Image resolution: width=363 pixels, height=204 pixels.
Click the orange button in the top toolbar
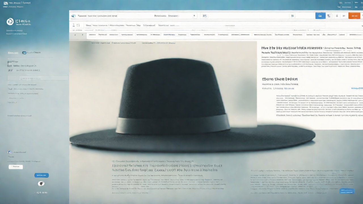click(x=354, y=16)
